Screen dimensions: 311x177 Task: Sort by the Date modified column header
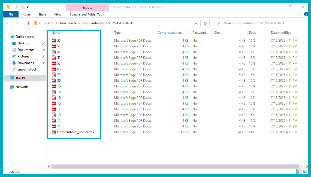281,33
